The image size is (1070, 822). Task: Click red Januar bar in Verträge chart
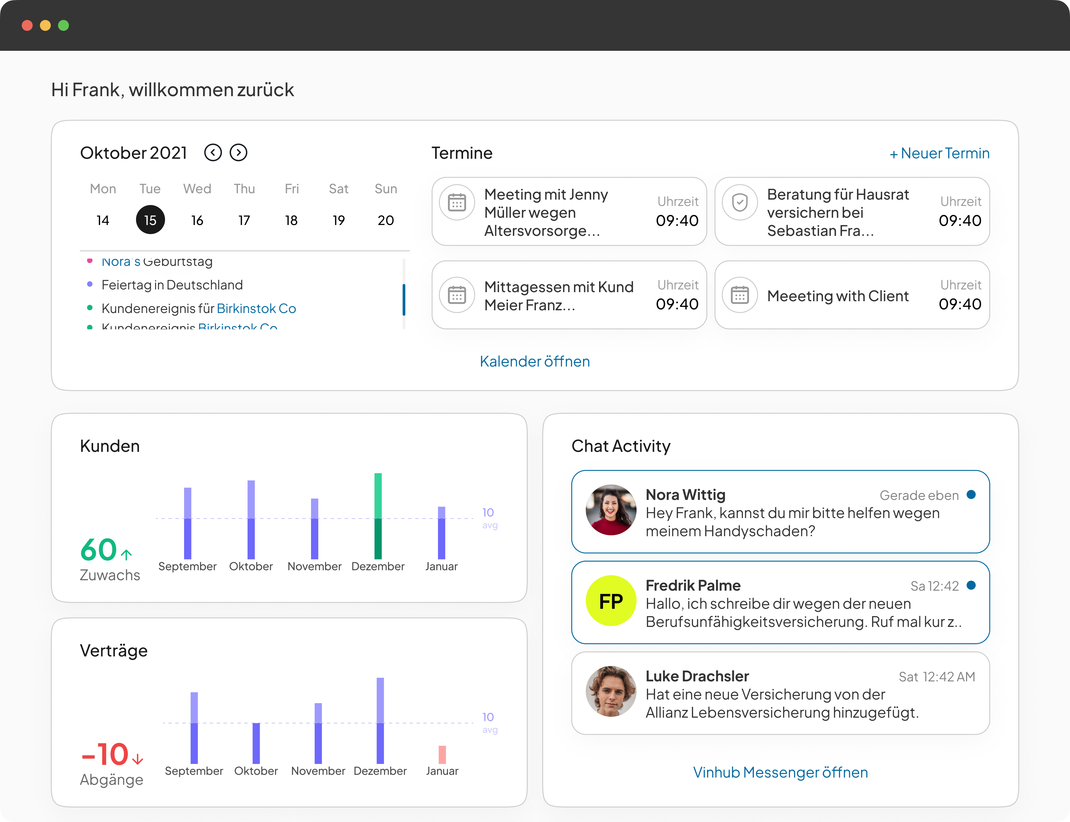[x=442, y=755]
